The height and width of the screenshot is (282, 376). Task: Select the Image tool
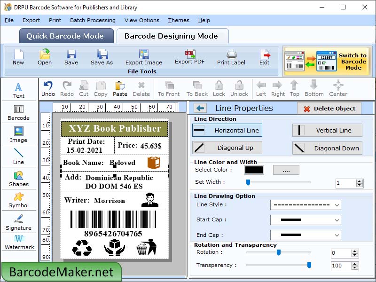(19, 135)
